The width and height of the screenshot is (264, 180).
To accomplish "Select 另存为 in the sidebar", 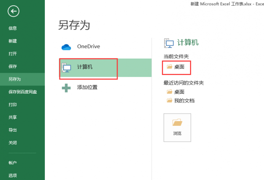I will [x=22, y=79].
